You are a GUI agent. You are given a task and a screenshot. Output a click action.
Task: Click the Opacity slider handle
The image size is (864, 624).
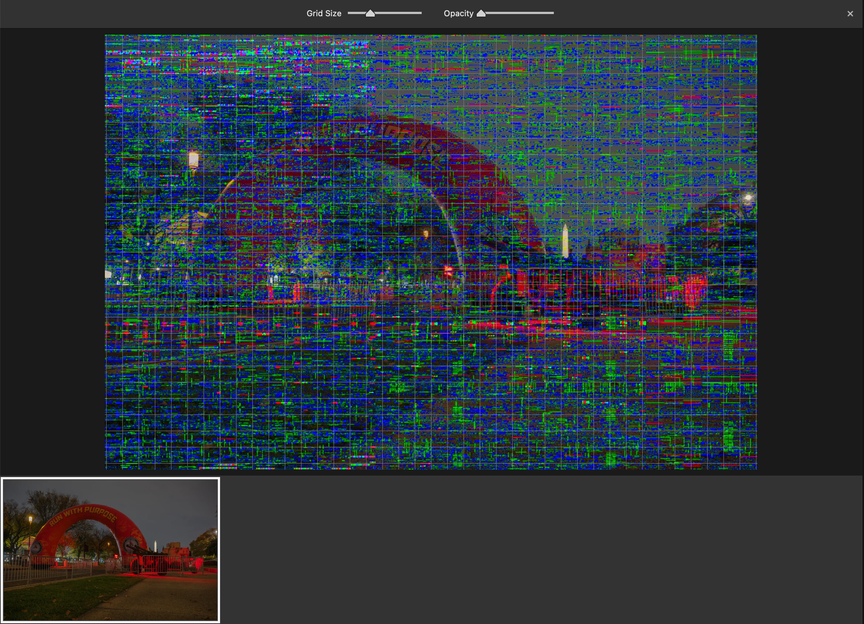[x=481, y=14]
